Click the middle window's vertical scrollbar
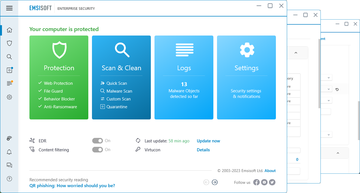 (319, 73)
